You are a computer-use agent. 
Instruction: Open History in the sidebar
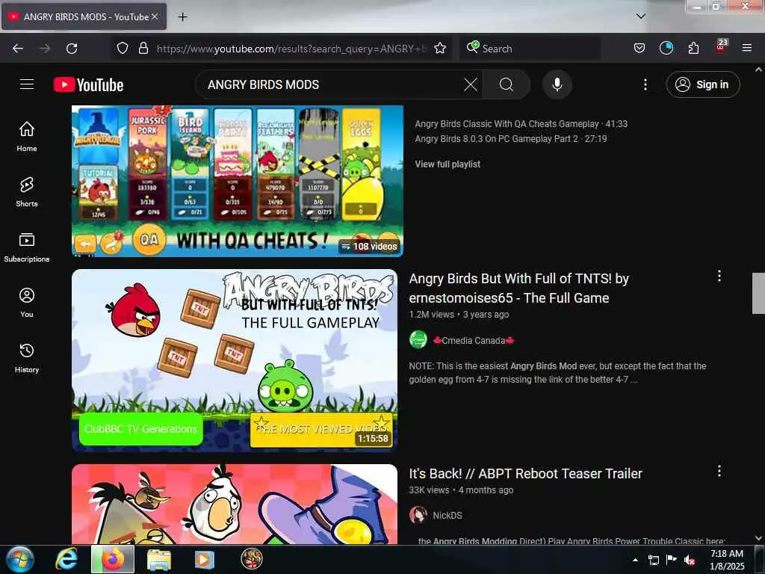coord(27,358)
